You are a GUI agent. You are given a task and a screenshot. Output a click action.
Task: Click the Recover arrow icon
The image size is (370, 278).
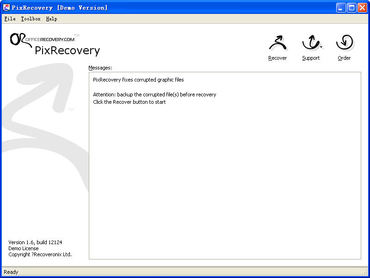(277, 44)
